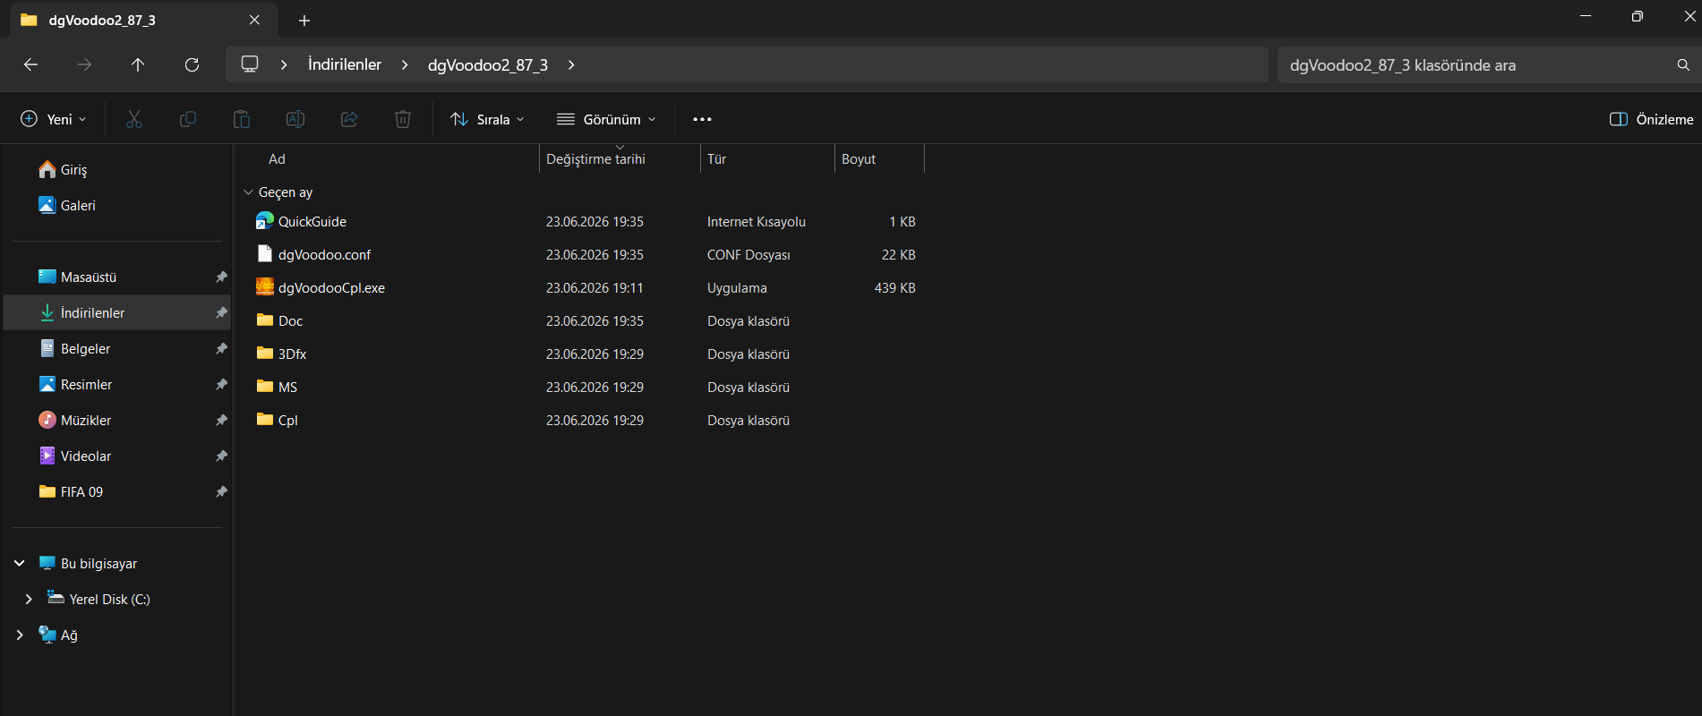1702x716 pixels.
Task: Open the more options ellipsis menu
Action: (702, 119)
